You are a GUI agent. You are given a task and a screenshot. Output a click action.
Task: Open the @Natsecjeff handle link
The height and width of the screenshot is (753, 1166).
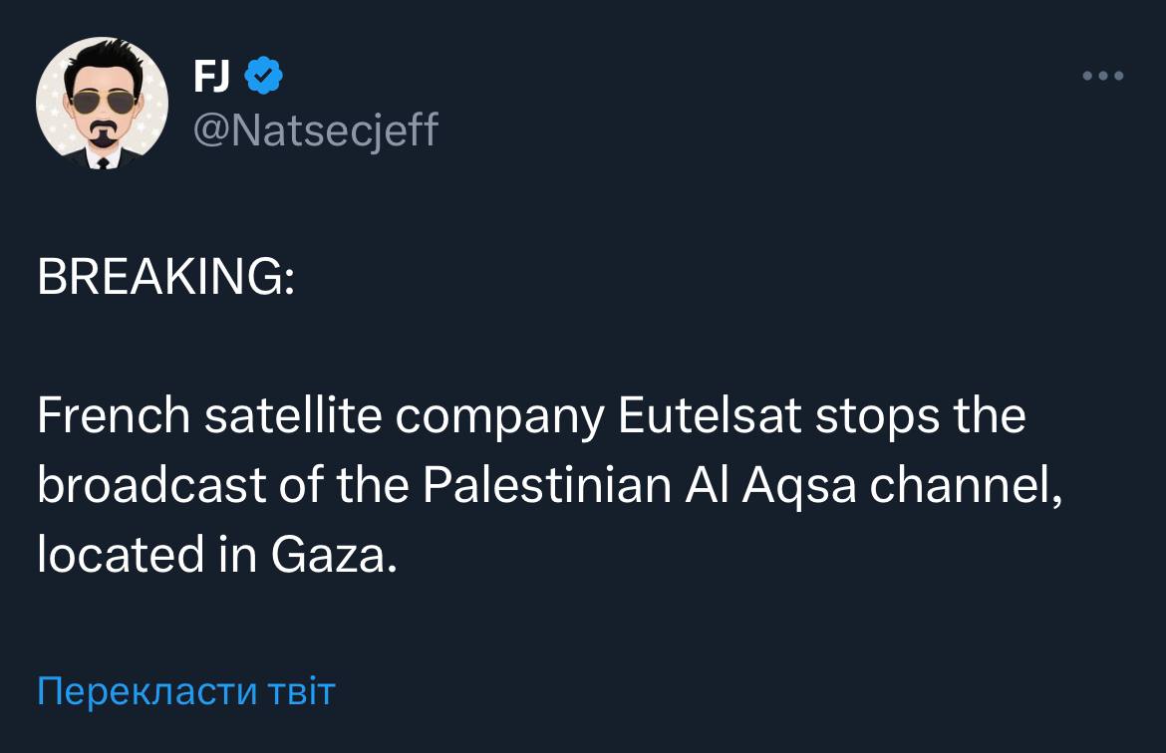(315, 128)
